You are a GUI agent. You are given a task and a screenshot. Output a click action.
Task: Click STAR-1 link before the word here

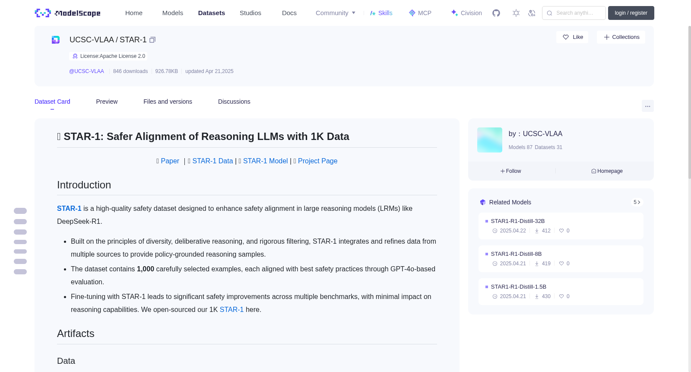[x=231, y=309]
